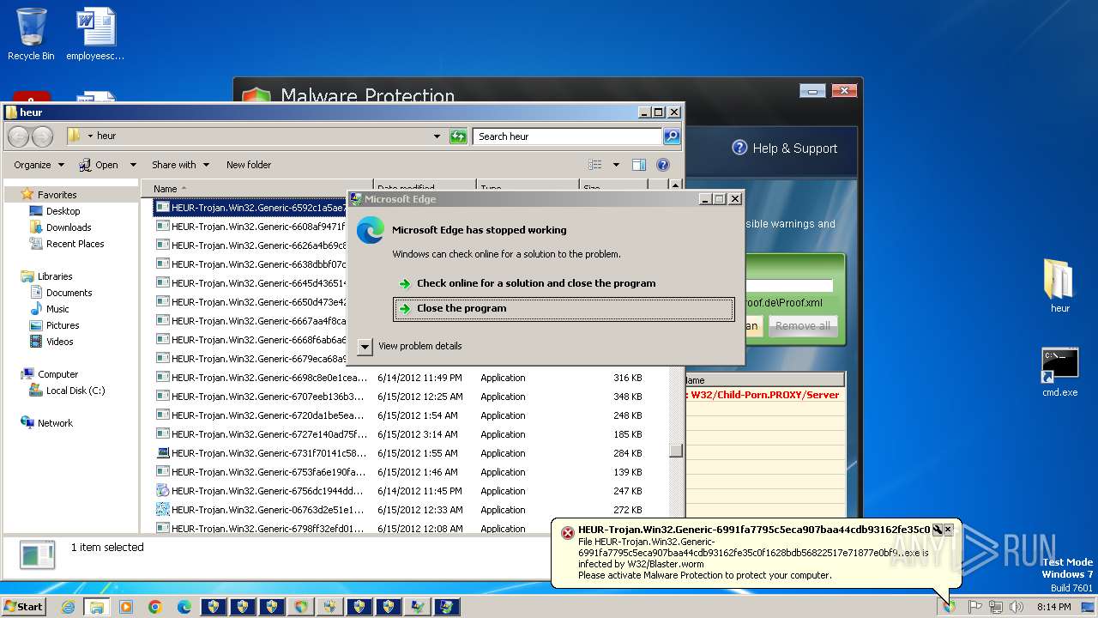Open the Share with dropdown
1098x618 pixels.
(x=180, y=165)
